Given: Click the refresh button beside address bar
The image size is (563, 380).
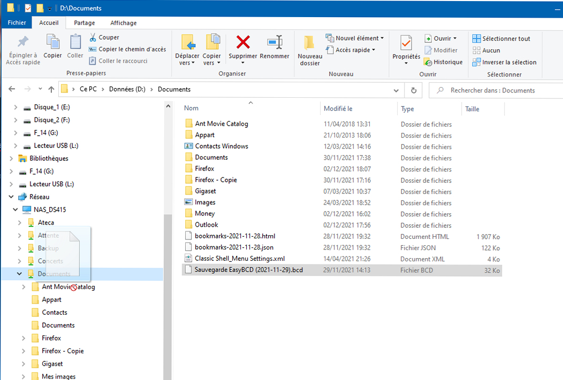Looking at the screenshot, I should tap(413, 90).
